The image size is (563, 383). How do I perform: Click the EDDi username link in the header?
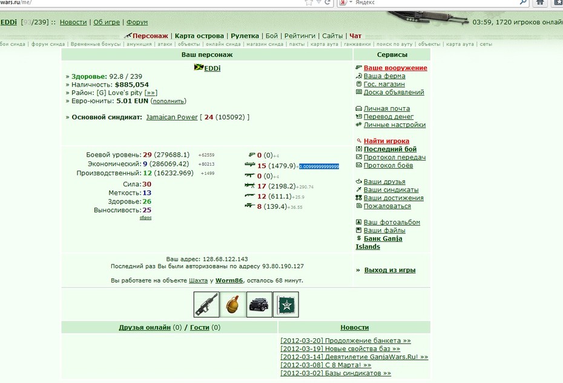8,22
